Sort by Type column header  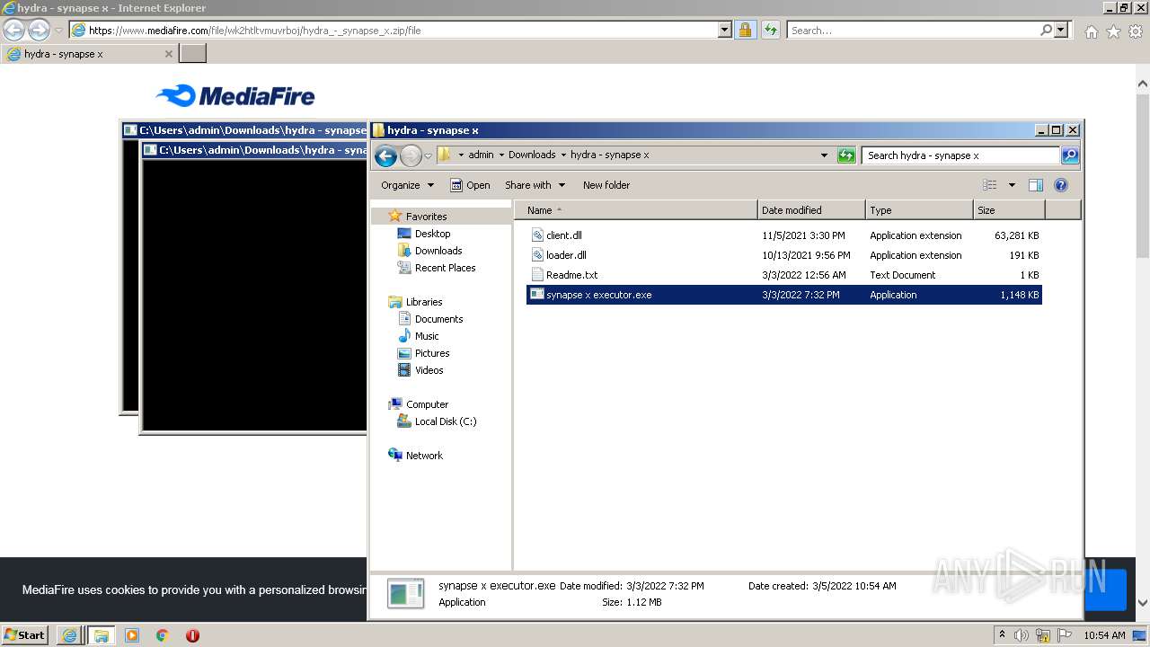(919, 210)
